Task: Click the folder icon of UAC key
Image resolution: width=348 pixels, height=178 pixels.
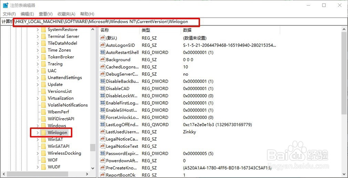Action: (x=43, y=71)
